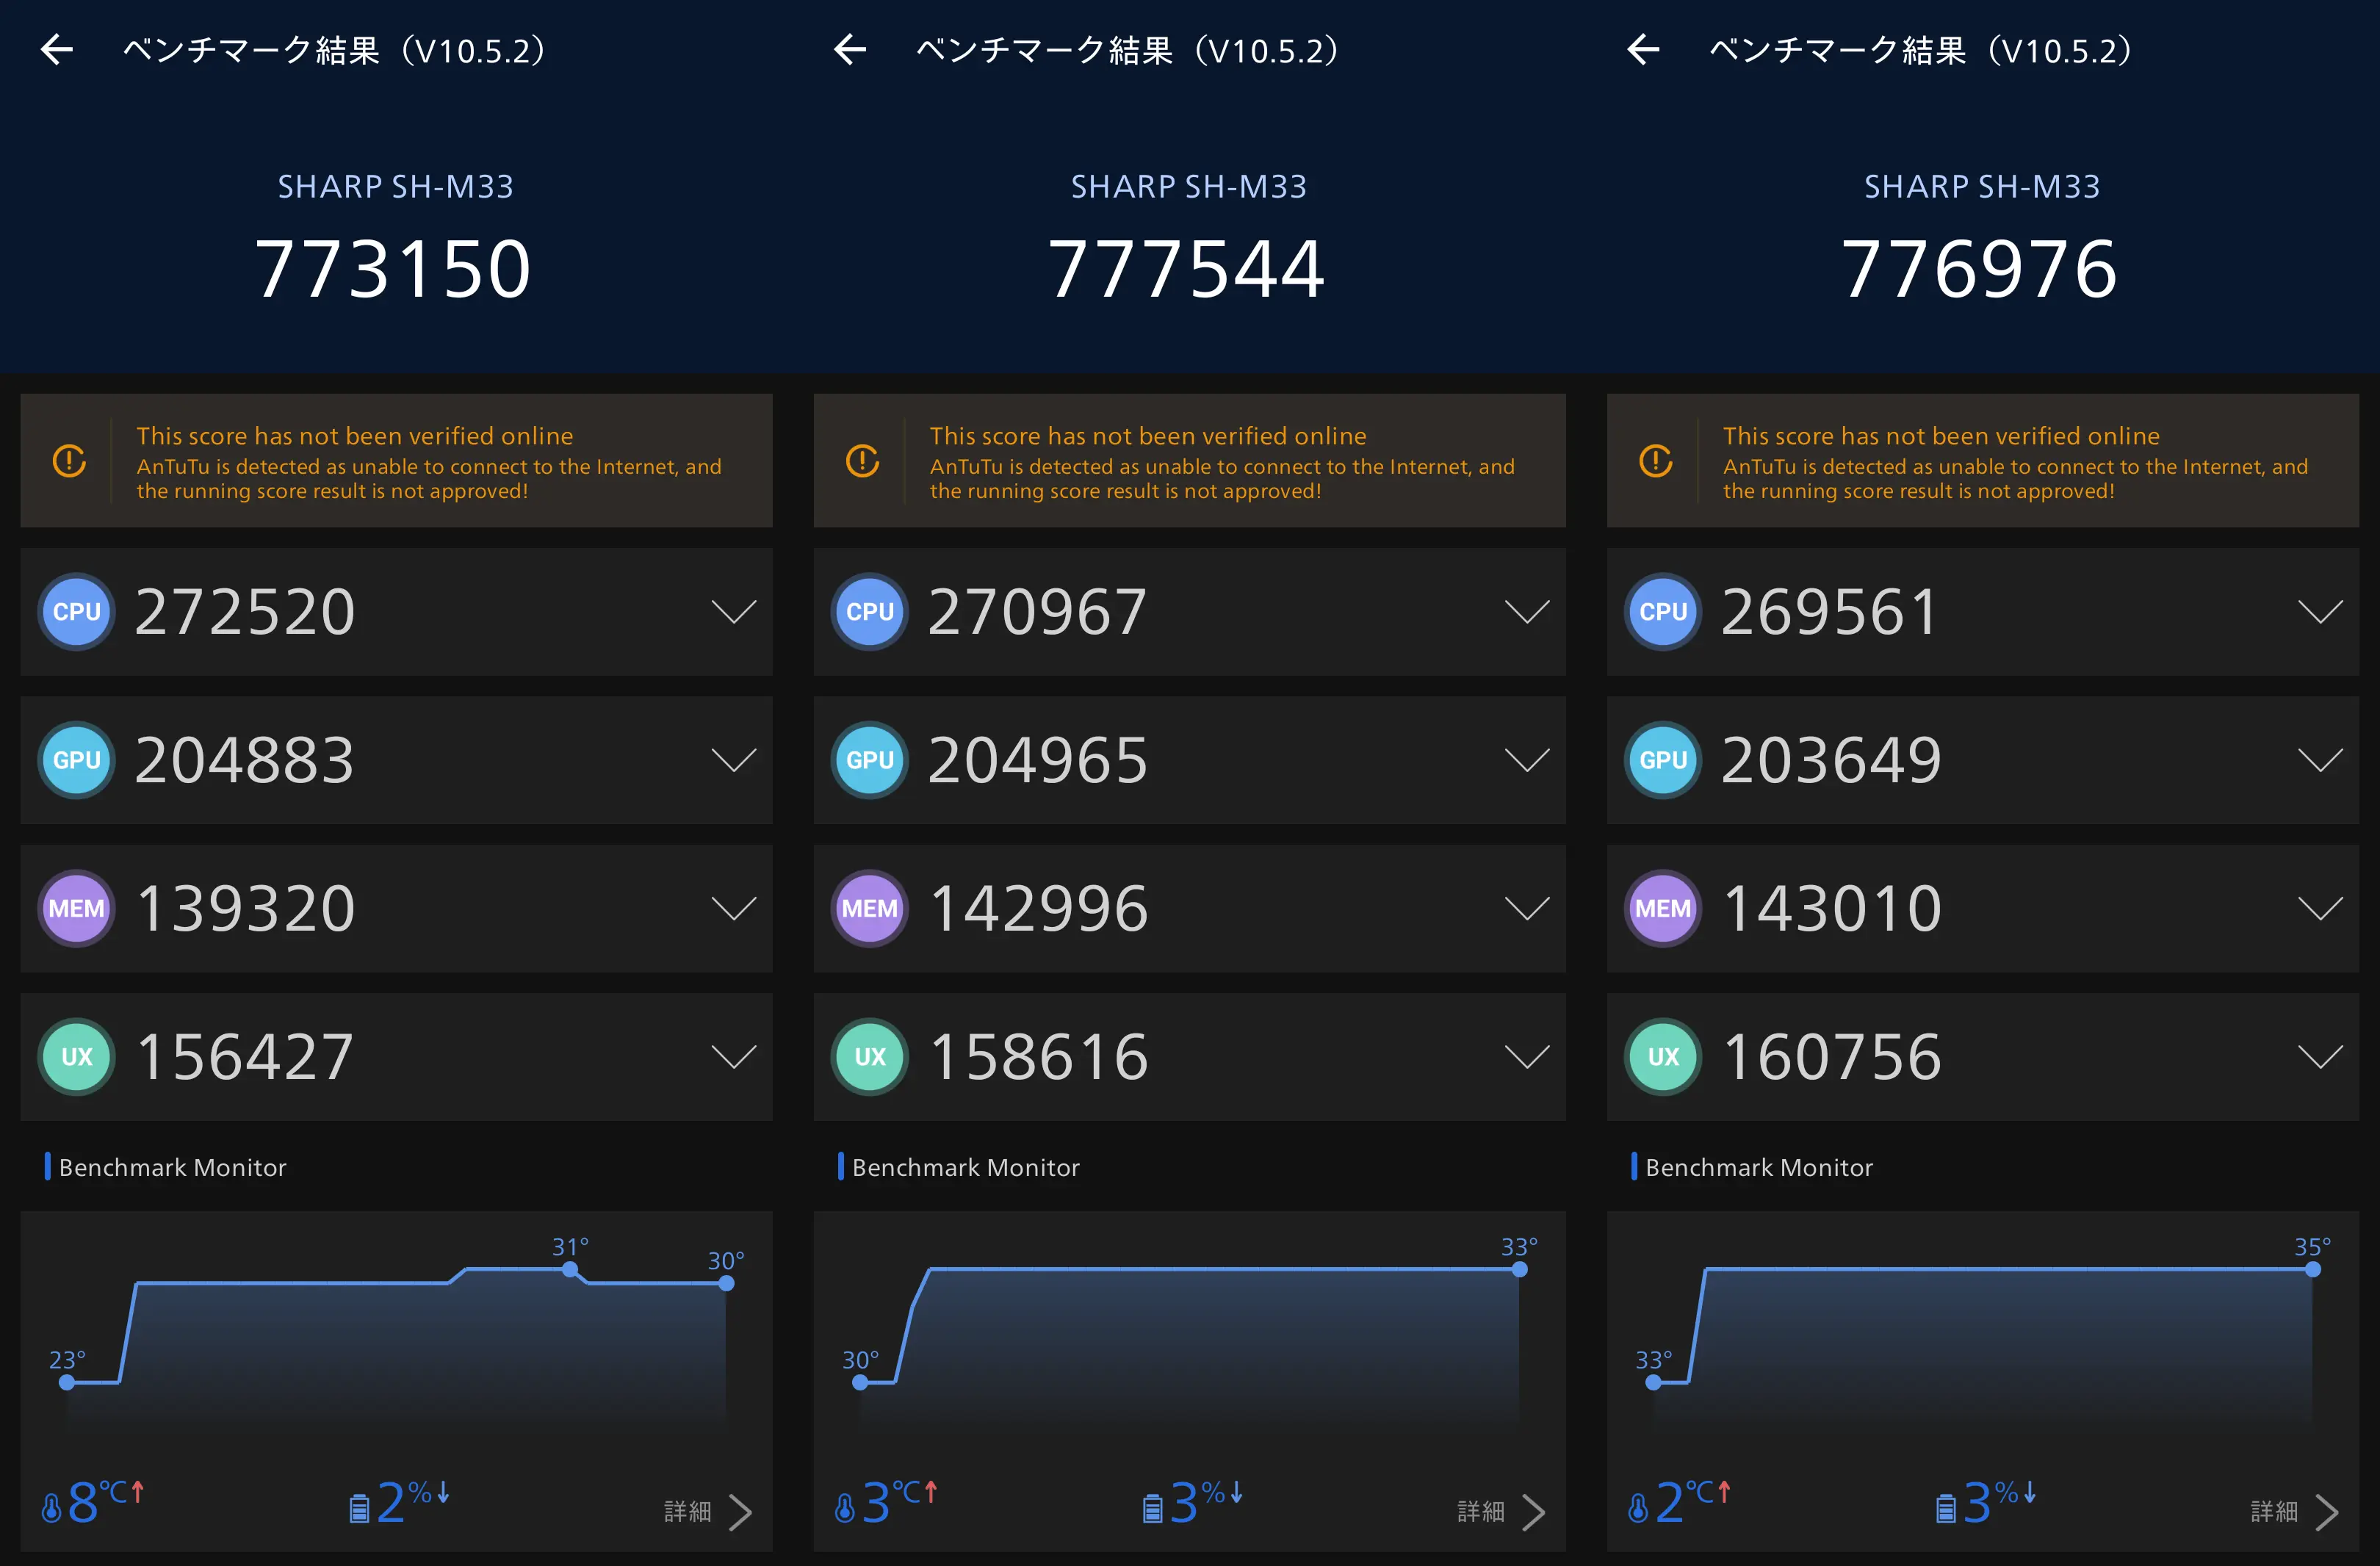Screen dimensions: 2380x1566
Task: Select the 35° point on temperature graph
Action: click(x=2312, y=1269)
